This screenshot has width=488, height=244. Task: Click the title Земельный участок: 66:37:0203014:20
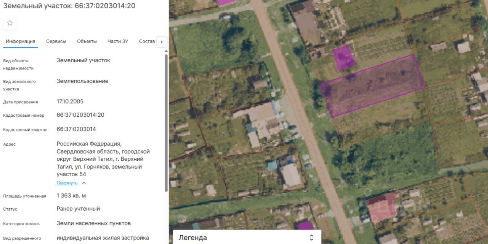point(69,6)
